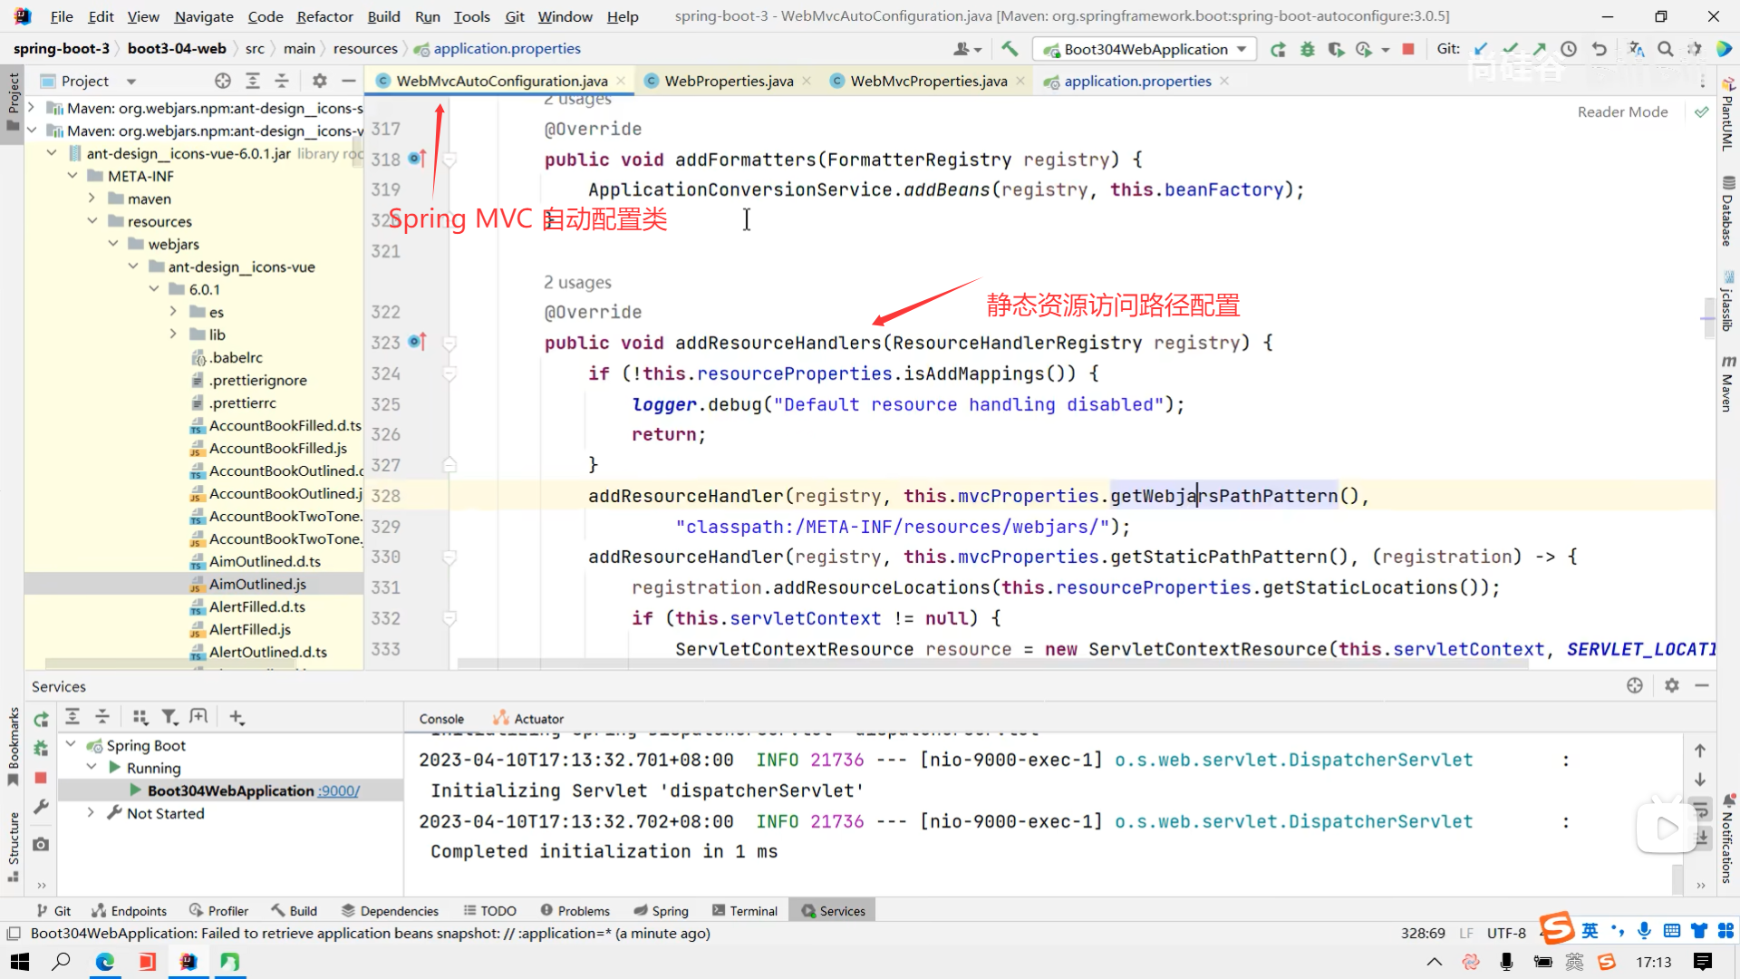Stop the running application via red square
Screen dimensions: 1740x979
1408,49
